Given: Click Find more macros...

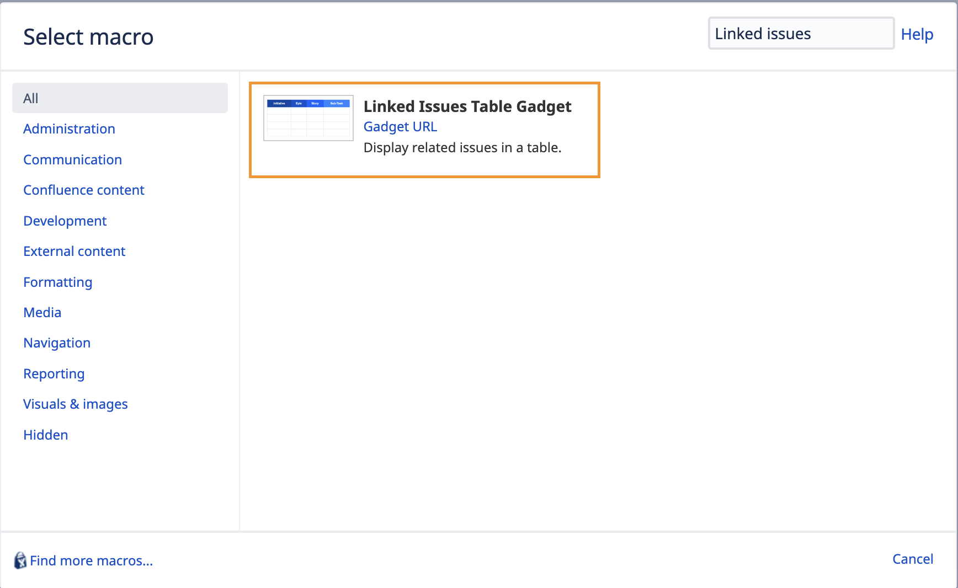Looking at the screenshot, I should 91,560.
